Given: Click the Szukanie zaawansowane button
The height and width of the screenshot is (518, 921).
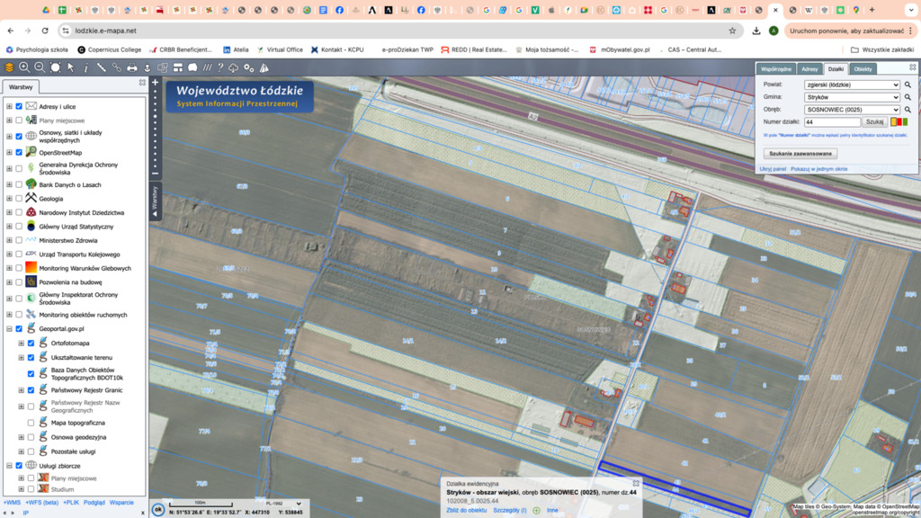Looking at the screenshot, I should click(x=800, y=154).
